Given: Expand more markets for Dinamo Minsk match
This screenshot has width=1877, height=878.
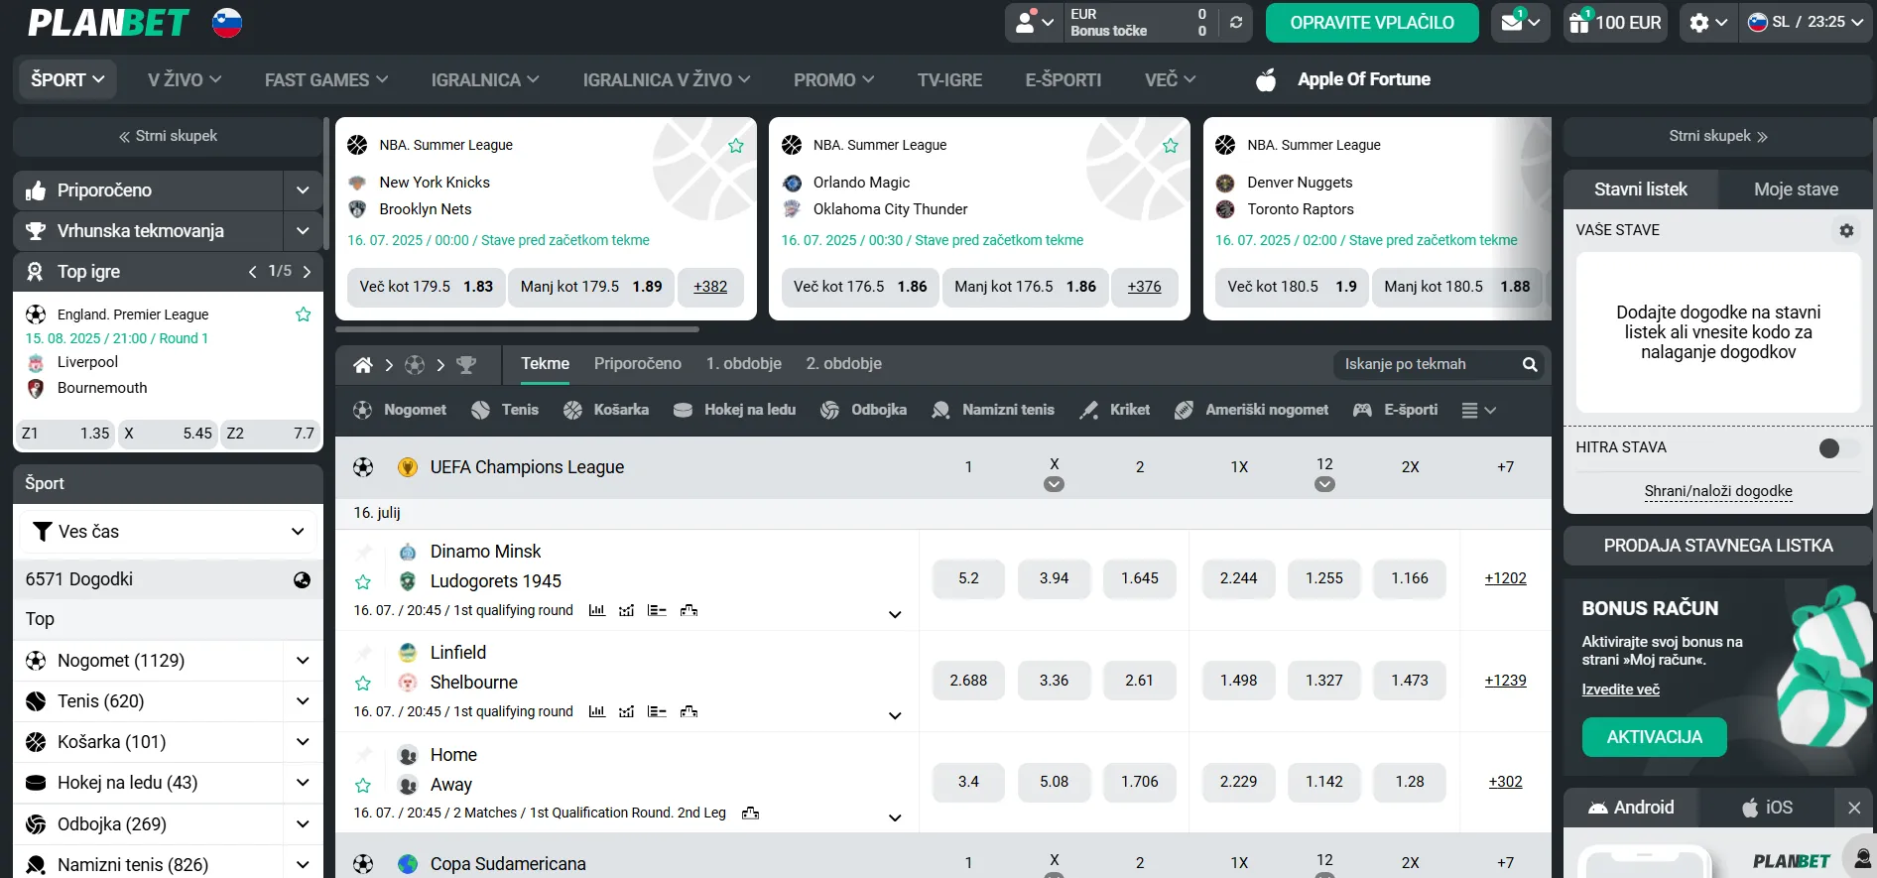Looking at the screenshot, I should click(895, 614).
